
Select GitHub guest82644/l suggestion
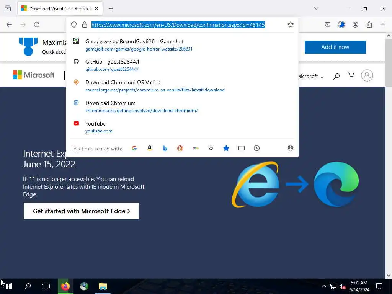[182, 65]
